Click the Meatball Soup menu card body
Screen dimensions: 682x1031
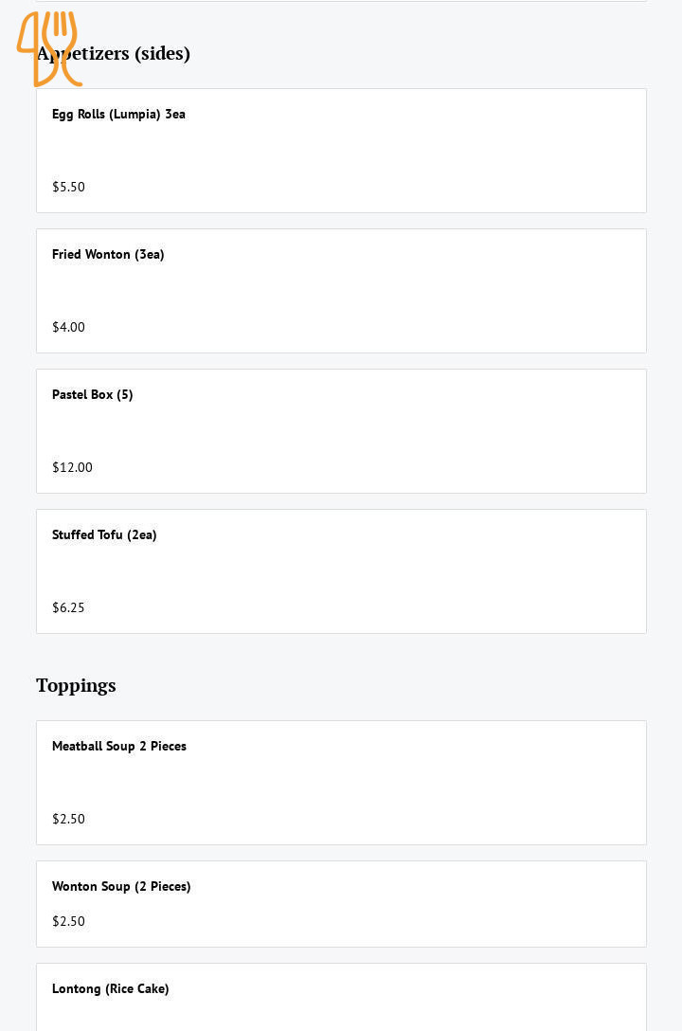379,784
